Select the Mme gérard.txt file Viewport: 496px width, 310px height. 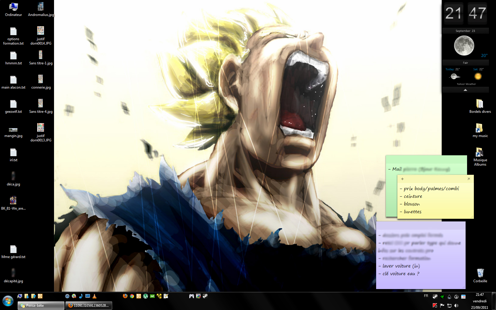tap(14, 251)
